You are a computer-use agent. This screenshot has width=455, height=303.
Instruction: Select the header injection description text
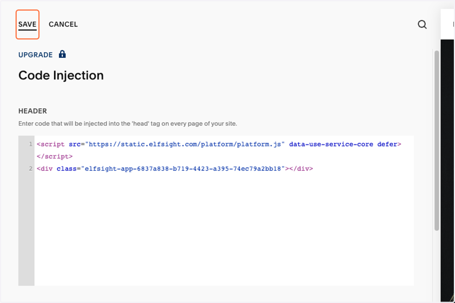pos(128,123)
